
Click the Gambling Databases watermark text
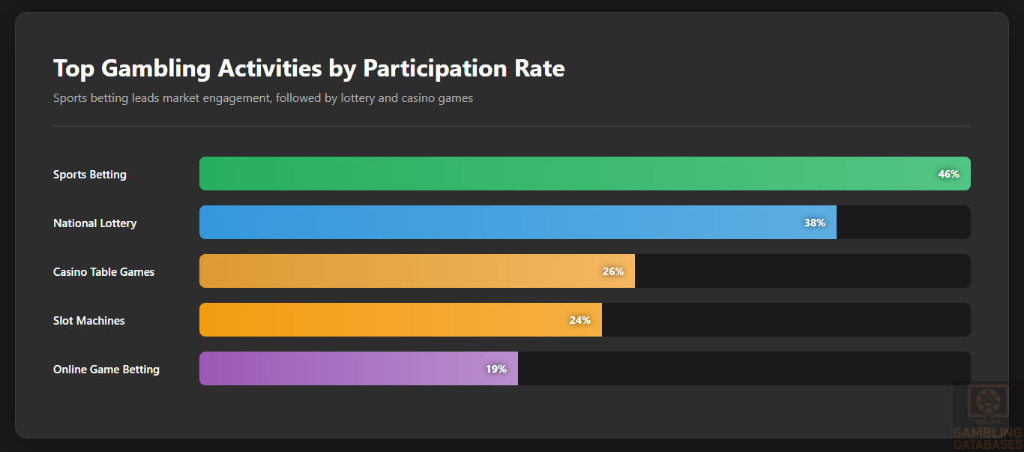click(x=987, y=438)
